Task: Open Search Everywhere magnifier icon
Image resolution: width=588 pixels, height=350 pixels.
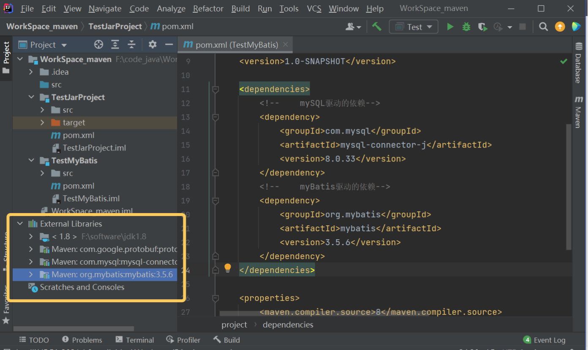Action: (544, 27)
